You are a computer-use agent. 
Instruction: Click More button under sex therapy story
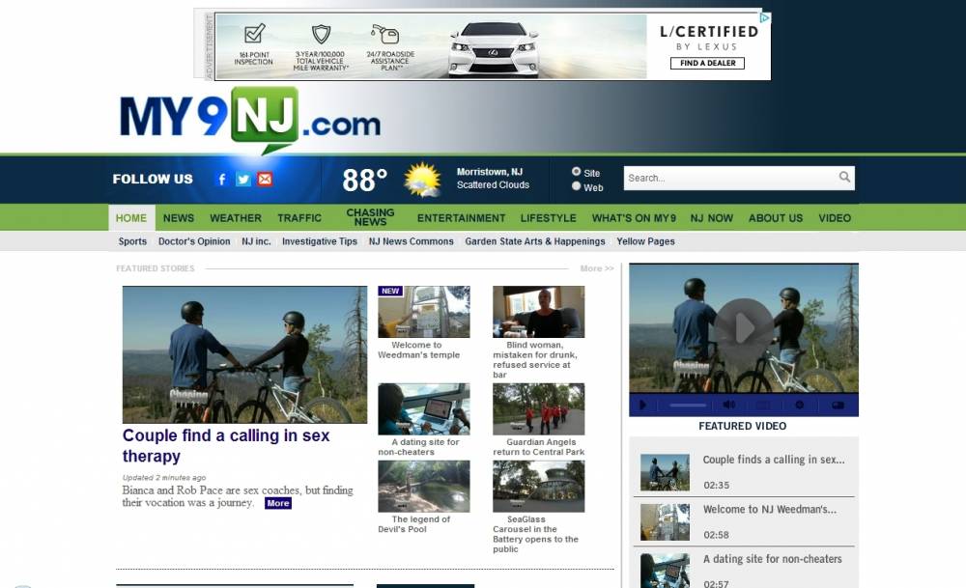pyautogui.click(x=278, y=503)
